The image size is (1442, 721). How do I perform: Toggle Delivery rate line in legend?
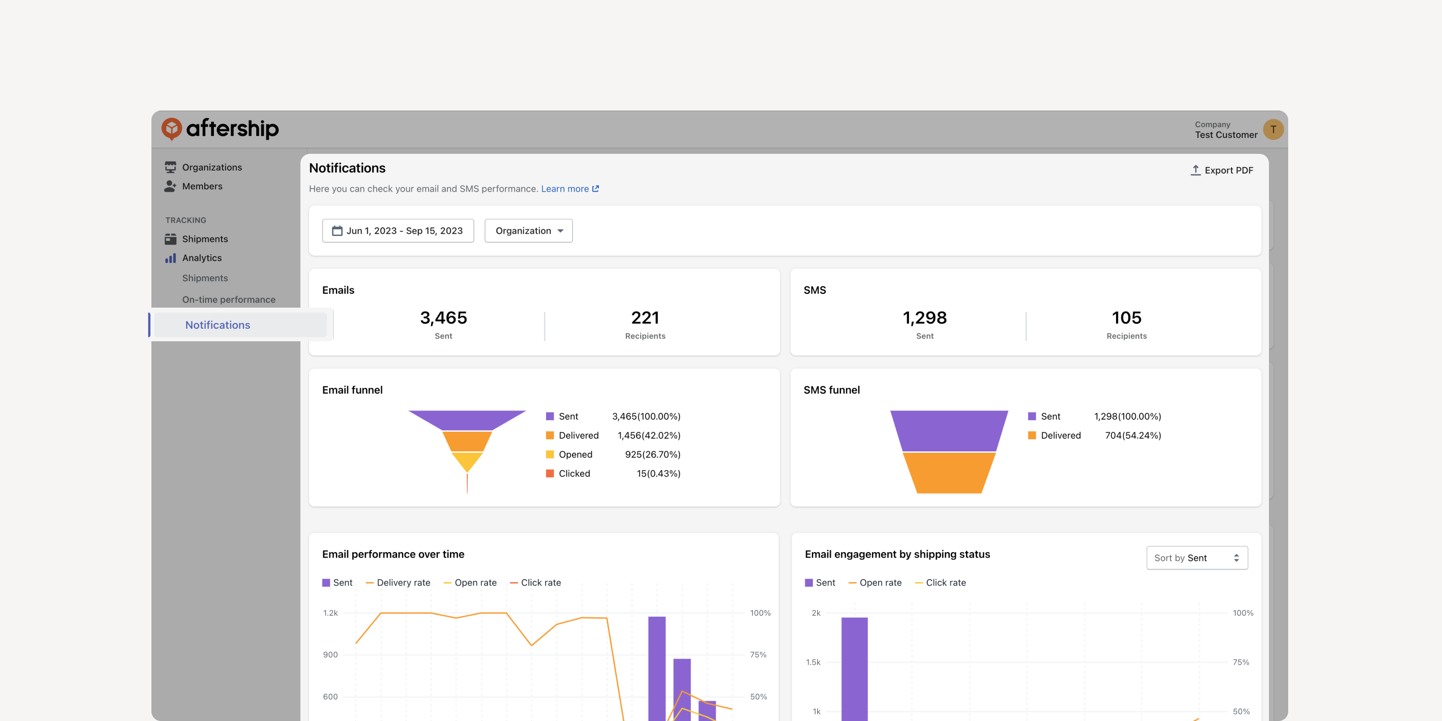tap(398, 583)
